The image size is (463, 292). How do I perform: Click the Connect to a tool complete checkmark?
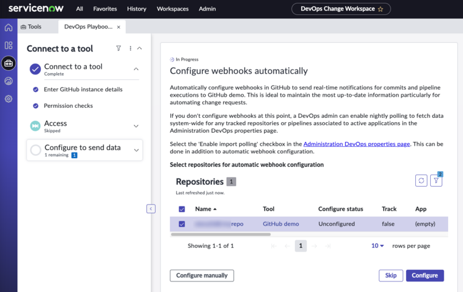[35, 69]
